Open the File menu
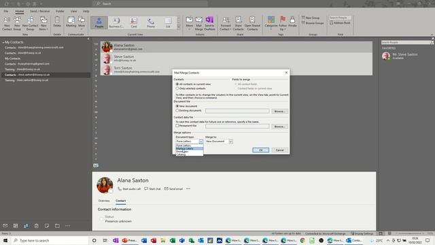 (6, 11)
